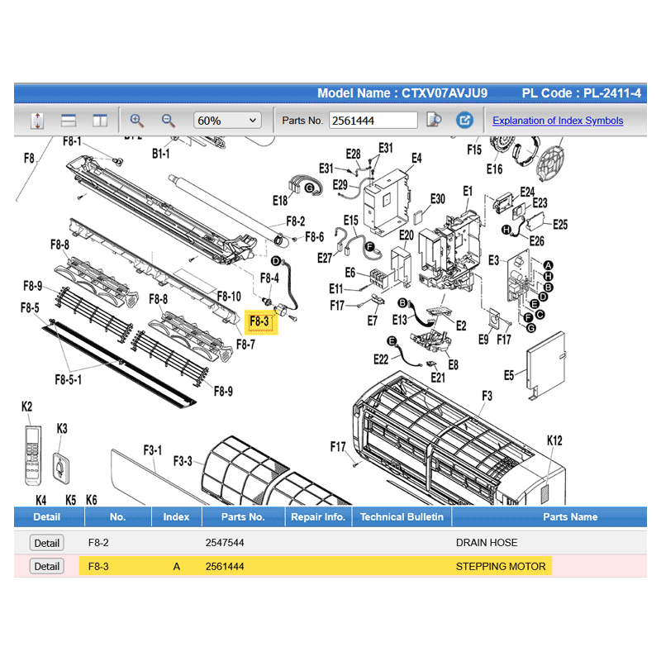Switch to vertical split layout

[99, 121]
